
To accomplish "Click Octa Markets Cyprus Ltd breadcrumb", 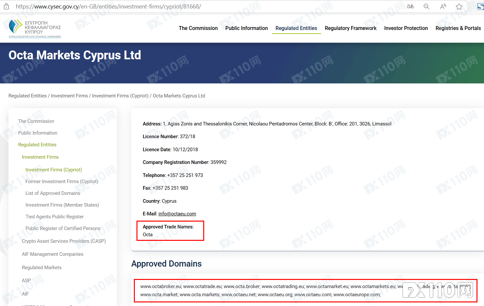I will pyautogui.click(x=179, y=96).
